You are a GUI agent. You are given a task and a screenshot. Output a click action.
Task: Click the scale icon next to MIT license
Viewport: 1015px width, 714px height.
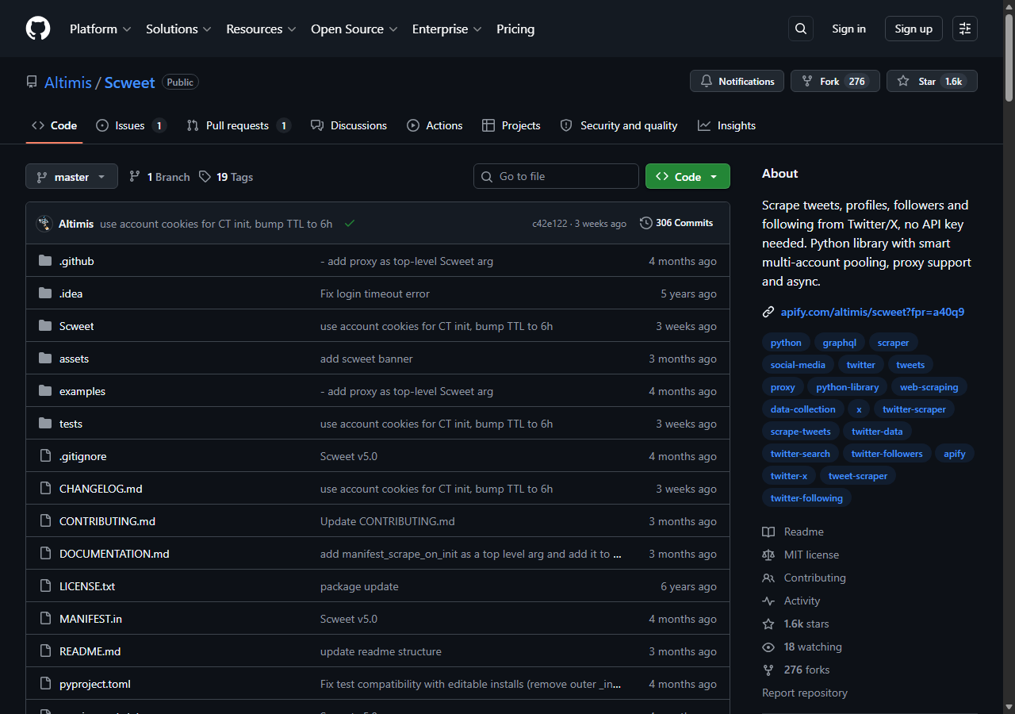[768, 555]
